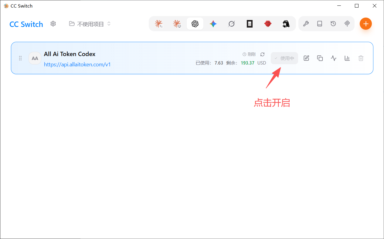Open usage statistics bar chart icon
384x239 pixels.
[x=347, y=58]
